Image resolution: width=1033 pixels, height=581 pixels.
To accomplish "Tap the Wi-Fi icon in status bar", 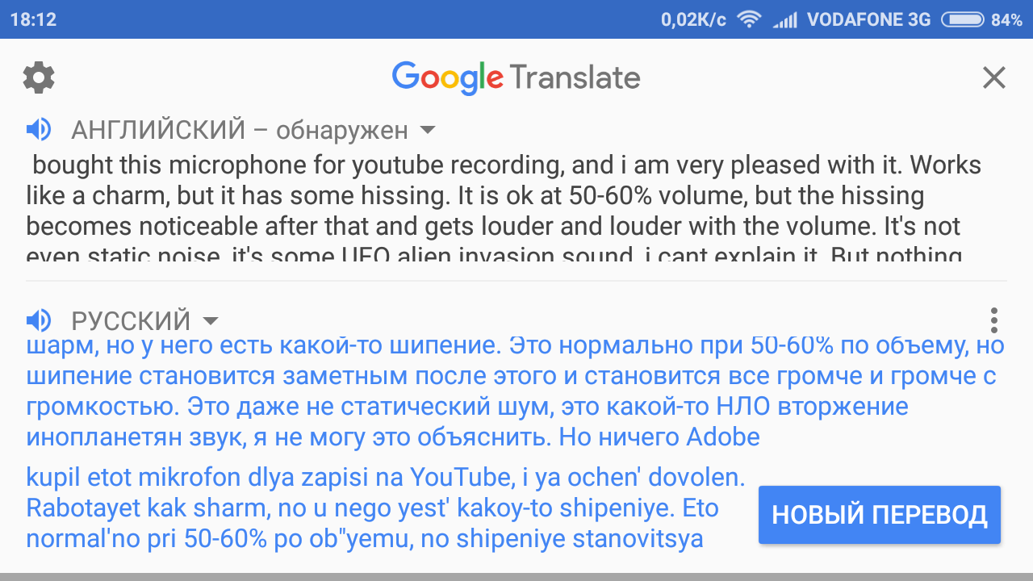I will 750,19.
